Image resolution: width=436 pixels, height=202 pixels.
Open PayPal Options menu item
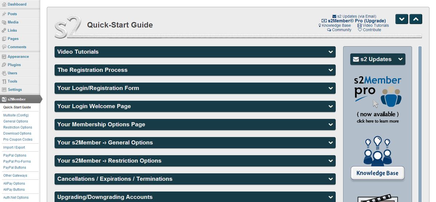point(15,156)
